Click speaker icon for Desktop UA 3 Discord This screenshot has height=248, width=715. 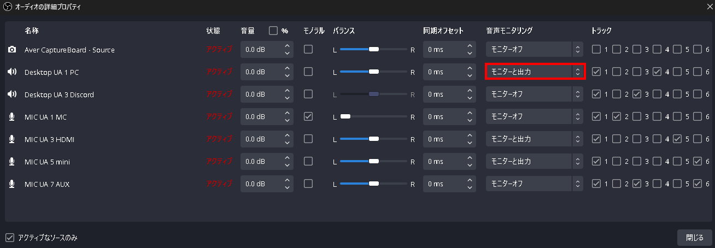(12, 95)
